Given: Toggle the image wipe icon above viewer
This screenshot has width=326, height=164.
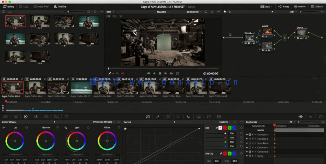Looking at the screenshot, I should [108, 16].
